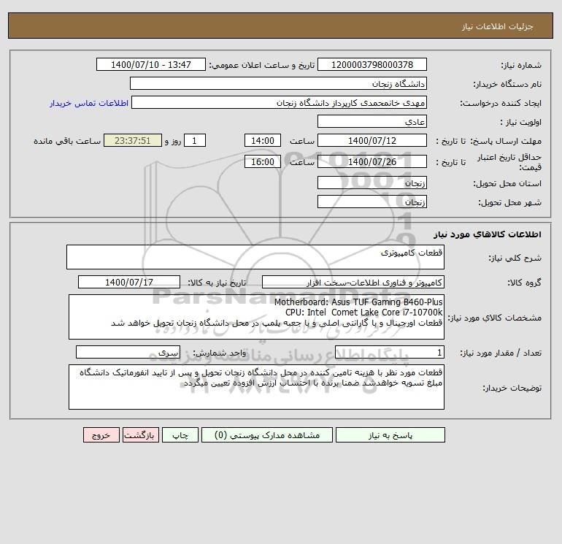Click label حداقل تاریخ اعتبار قیمت
562x544 pixels.
tap(509, 162)
